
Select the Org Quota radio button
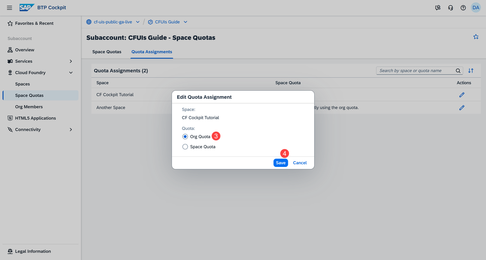(185, 137)
